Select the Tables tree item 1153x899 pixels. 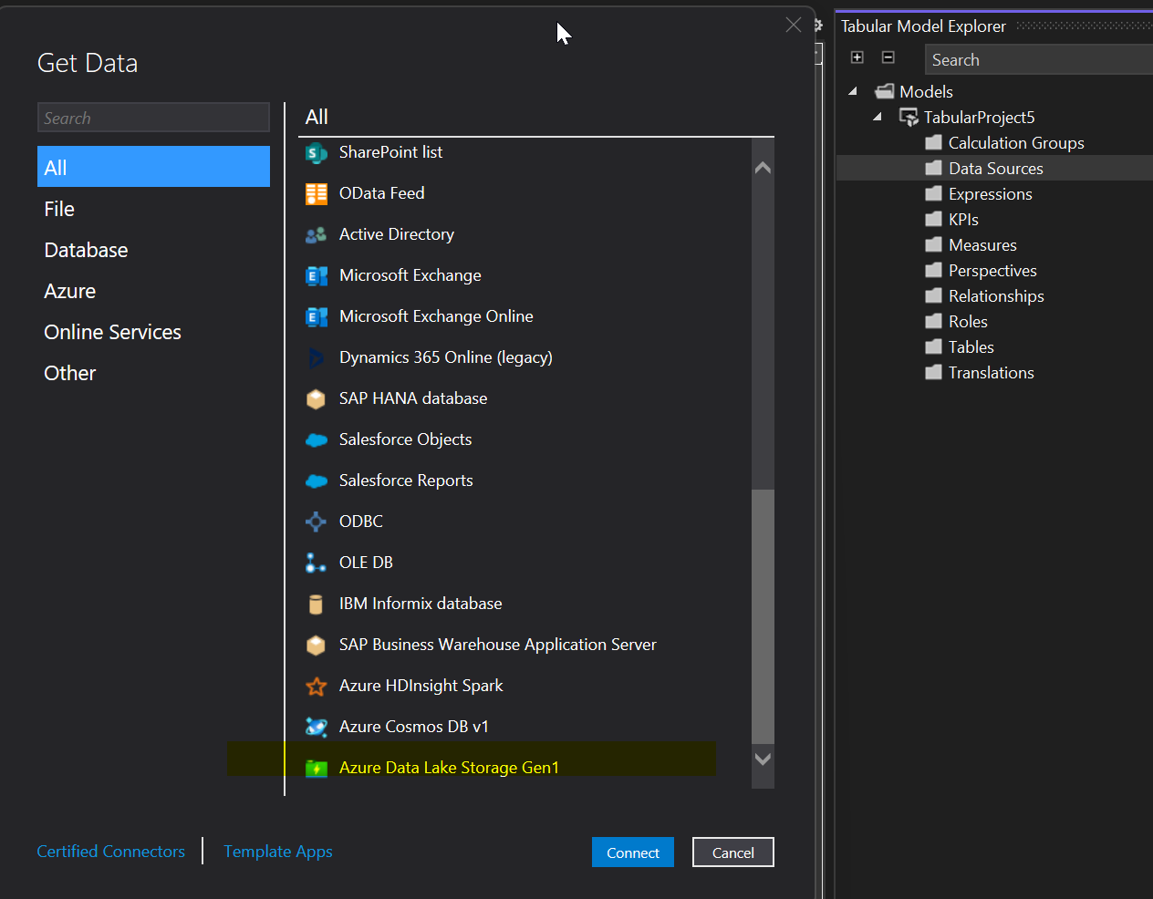tap(971, 347)
